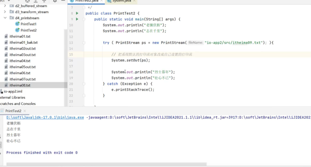Click the run gutter arrow beside main method
This screenshot has height=167, width=311.
tap(77, 19)
